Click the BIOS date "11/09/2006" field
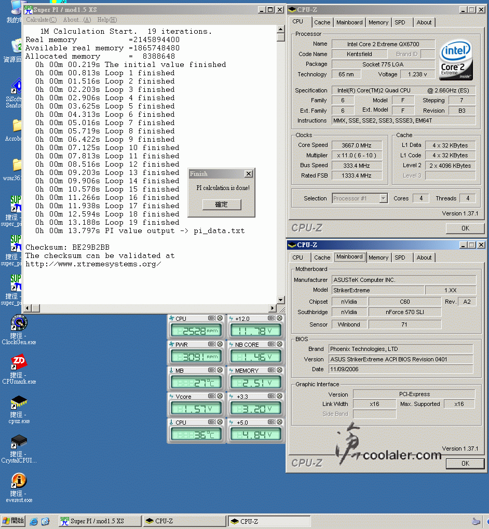This screenshot has width=489, height=529. [x=401, y=369]
